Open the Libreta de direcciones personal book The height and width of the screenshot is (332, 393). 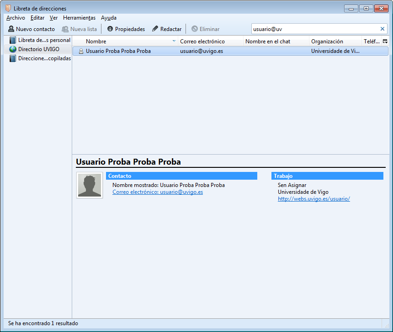point(44,40)
